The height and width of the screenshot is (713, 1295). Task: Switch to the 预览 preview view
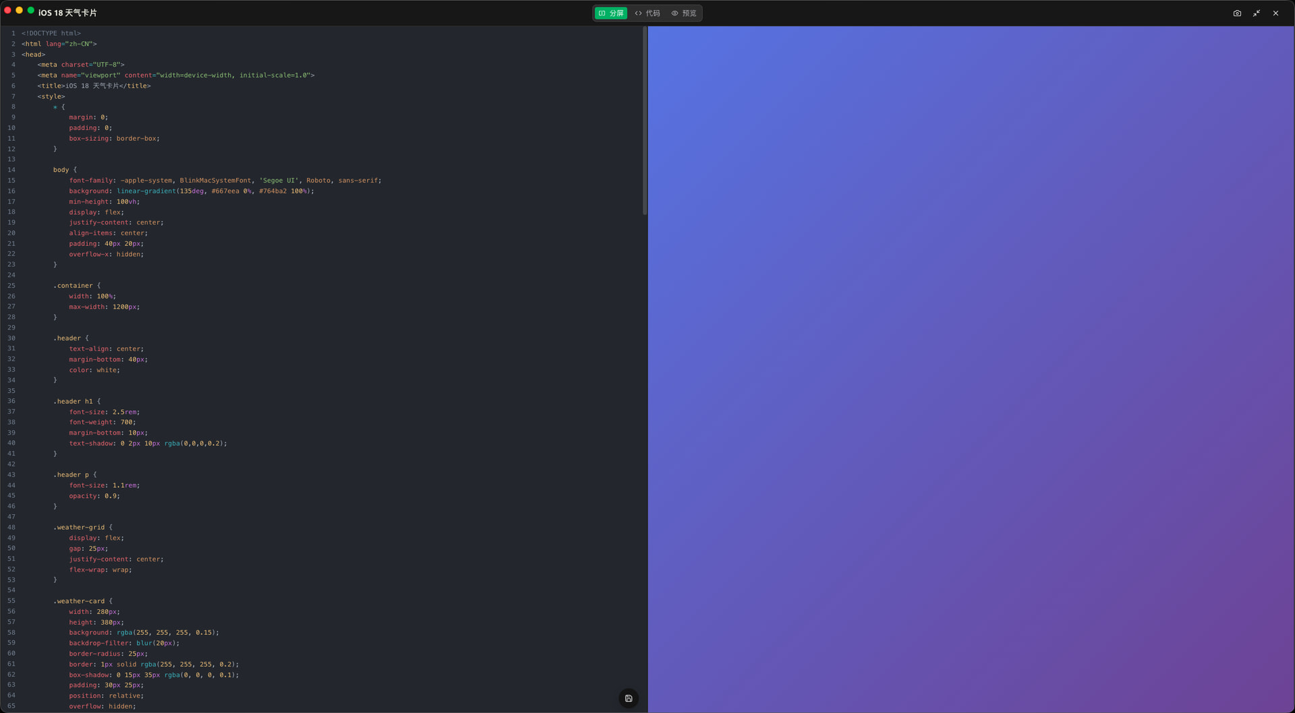coord(683,13)
